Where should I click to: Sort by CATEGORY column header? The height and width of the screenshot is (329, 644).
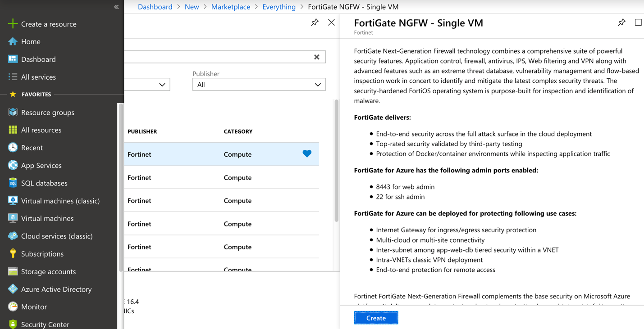[x=238, y=131]
